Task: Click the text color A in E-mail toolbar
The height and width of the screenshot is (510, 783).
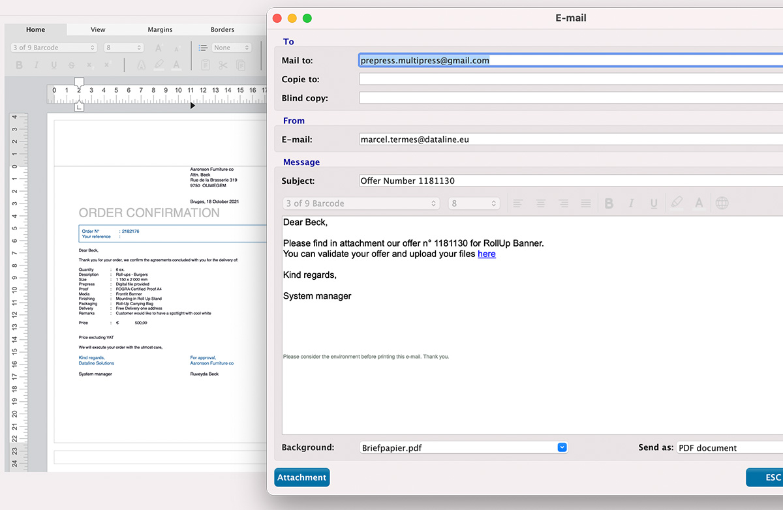Action: [x=699, y=203]
